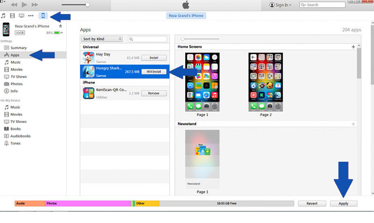The height and width of the screenshot is (223, 374).
Task: Click the Hay Day app icon
Action: (x=88, y=58)
